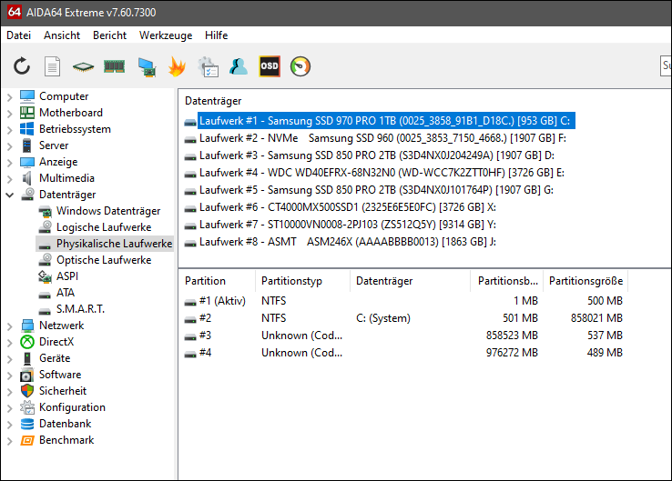
Task: Sort by the Partitionstyp column header
Action: point(302,281)
